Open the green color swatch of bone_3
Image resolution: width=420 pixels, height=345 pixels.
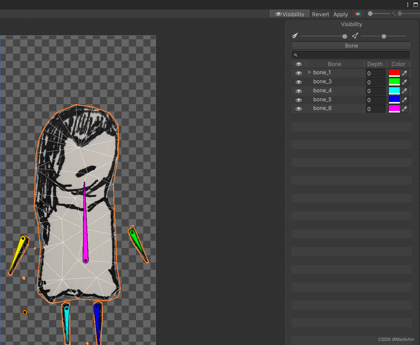pos(394,81)
